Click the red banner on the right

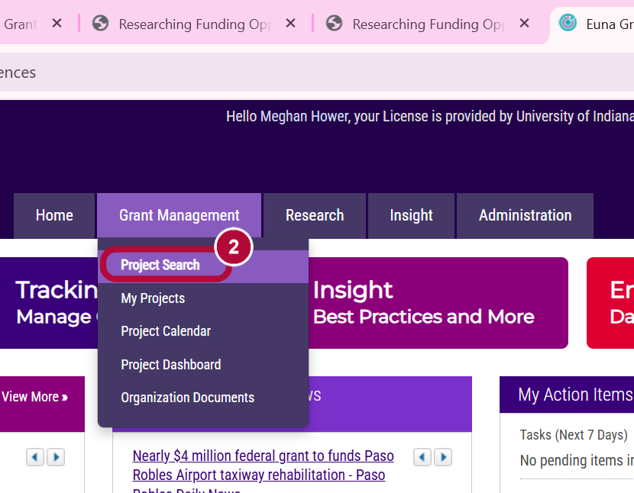click(x=610, y=303)
